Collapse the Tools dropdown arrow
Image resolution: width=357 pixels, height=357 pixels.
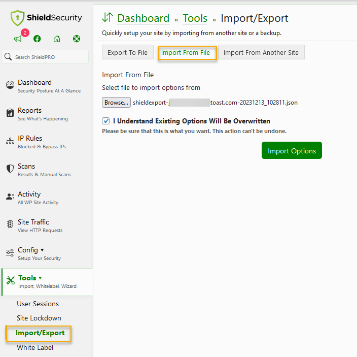point(40,278)
